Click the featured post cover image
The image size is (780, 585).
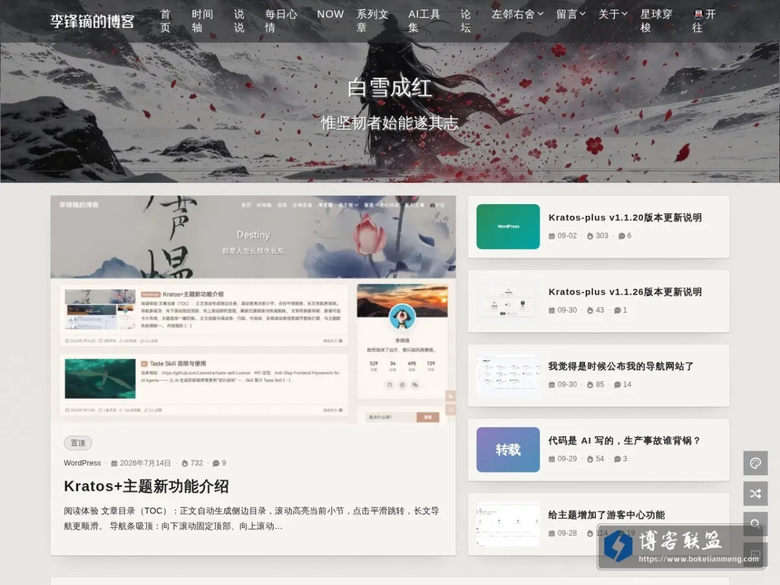coord(253,309)
